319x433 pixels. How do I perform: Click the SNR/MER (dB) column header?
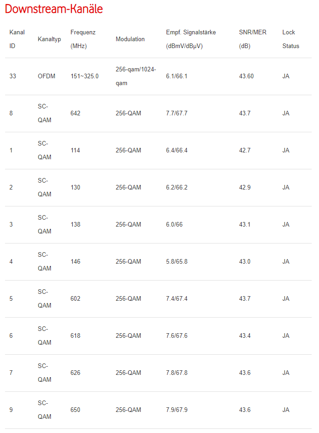pos(253,39)
